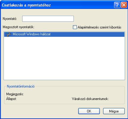Click the Nyomtató: label text
This screenshot has width=128, height=119.
10,19
